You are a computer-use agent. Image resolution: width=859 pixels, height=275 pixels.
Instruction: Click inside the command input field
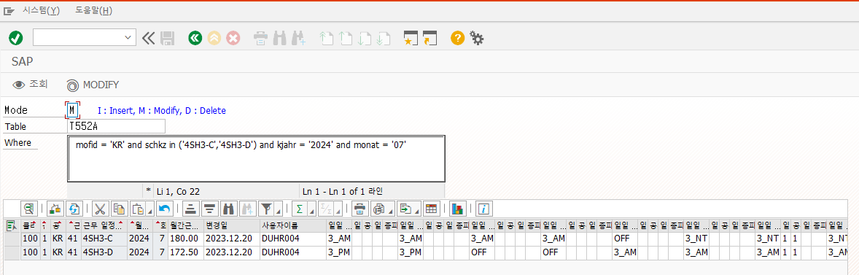[x=78, y=37]
